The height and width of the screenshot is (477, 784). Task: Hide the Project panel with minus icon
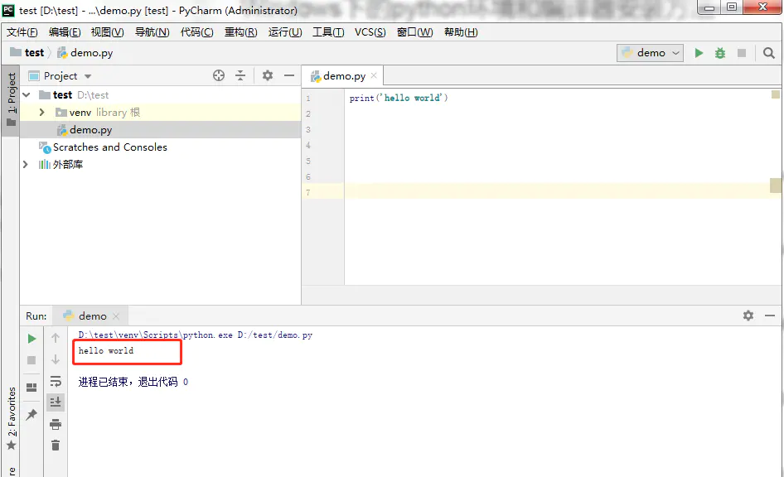click(289, 75)
